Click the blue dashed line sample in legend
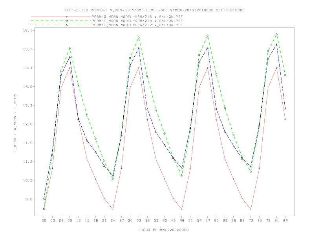Screen dimensions: 311x240 coord(61,25)
